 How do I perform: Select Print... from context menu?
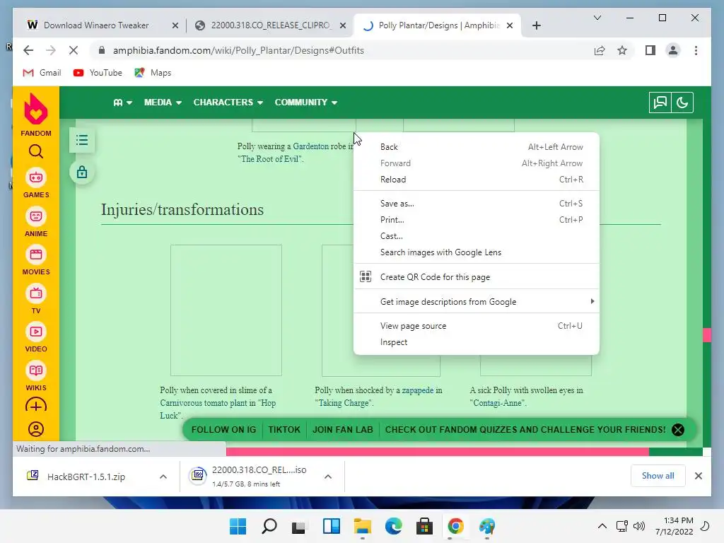click(476, 220)
